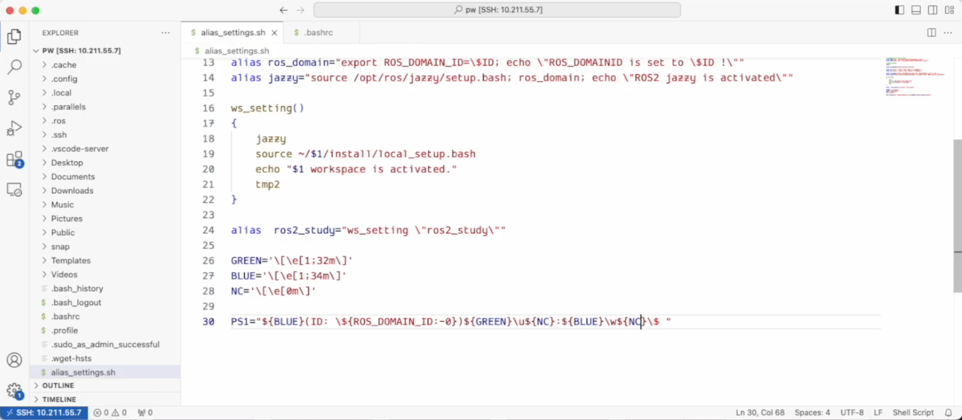
Task: Expand the .ssh folder
Action: point(105,135)
